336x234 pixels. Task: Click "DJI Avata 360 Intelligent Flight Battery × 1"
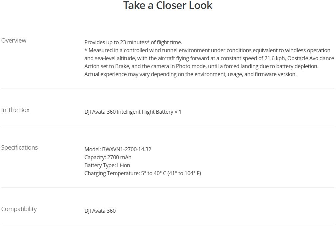(x=133, y=112)
